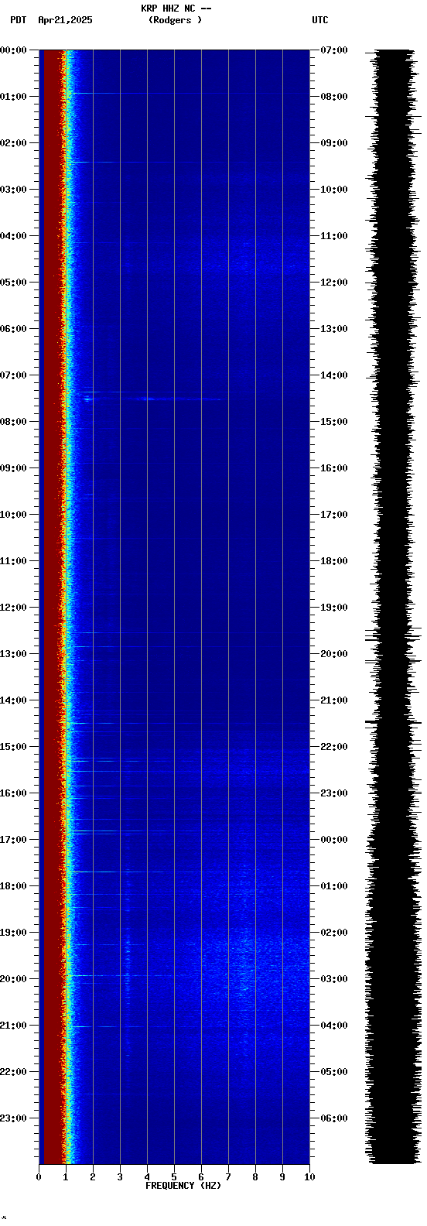Click the '00:00' PDT time label
Viewport: 427px width, 1226px height.
pyautogui.click(x=13, y=50)
